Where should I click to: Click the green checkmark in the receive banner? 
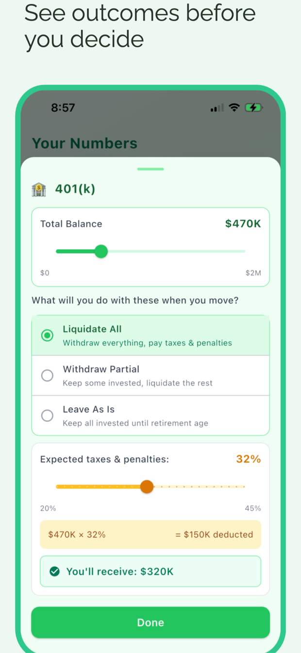click(x=55, y=571)
